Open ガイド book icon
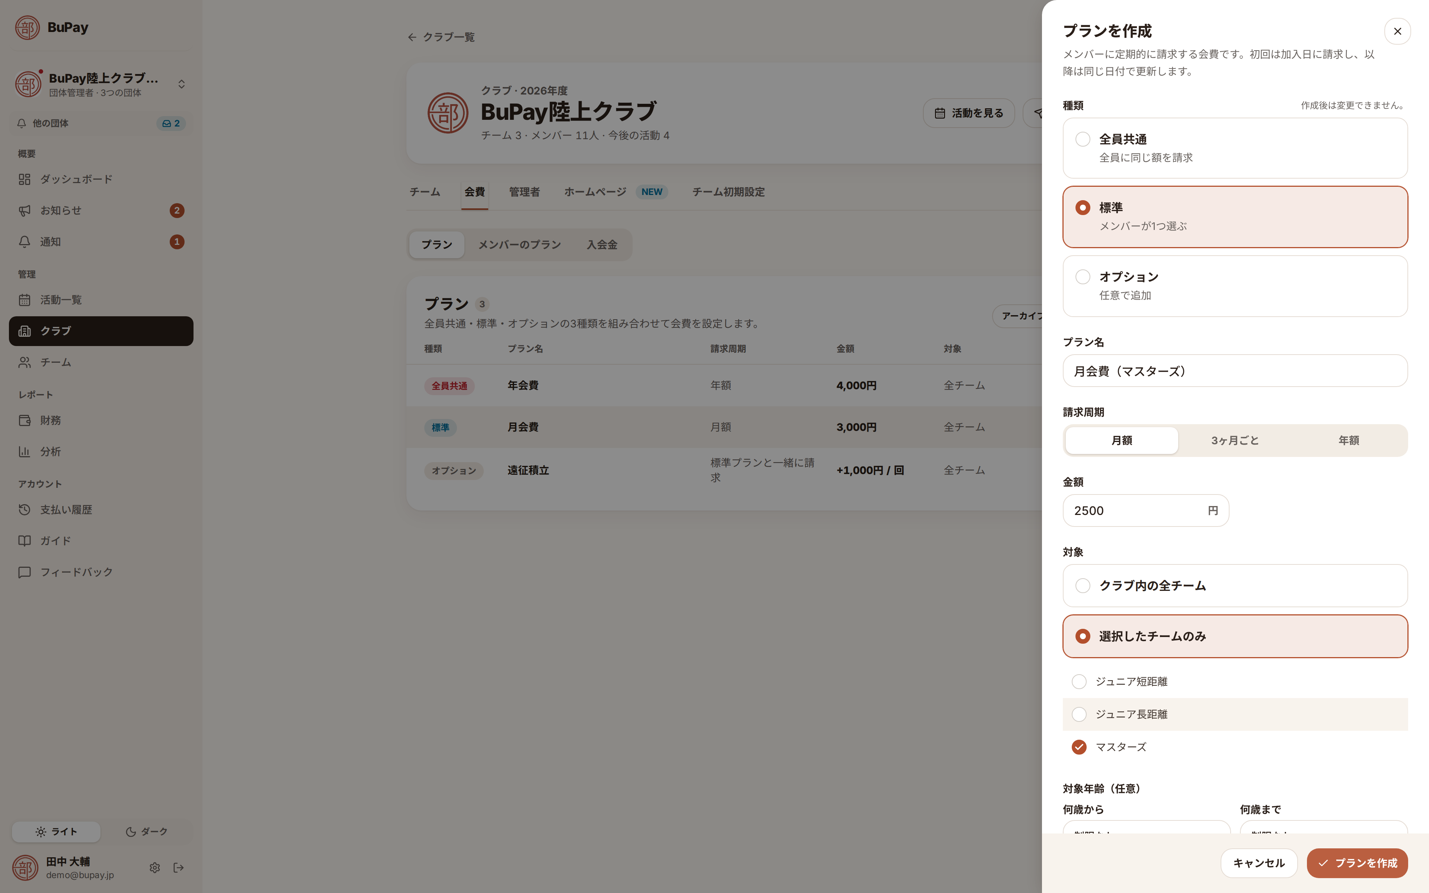This screenshot has height=893, width=1429. 24,541
